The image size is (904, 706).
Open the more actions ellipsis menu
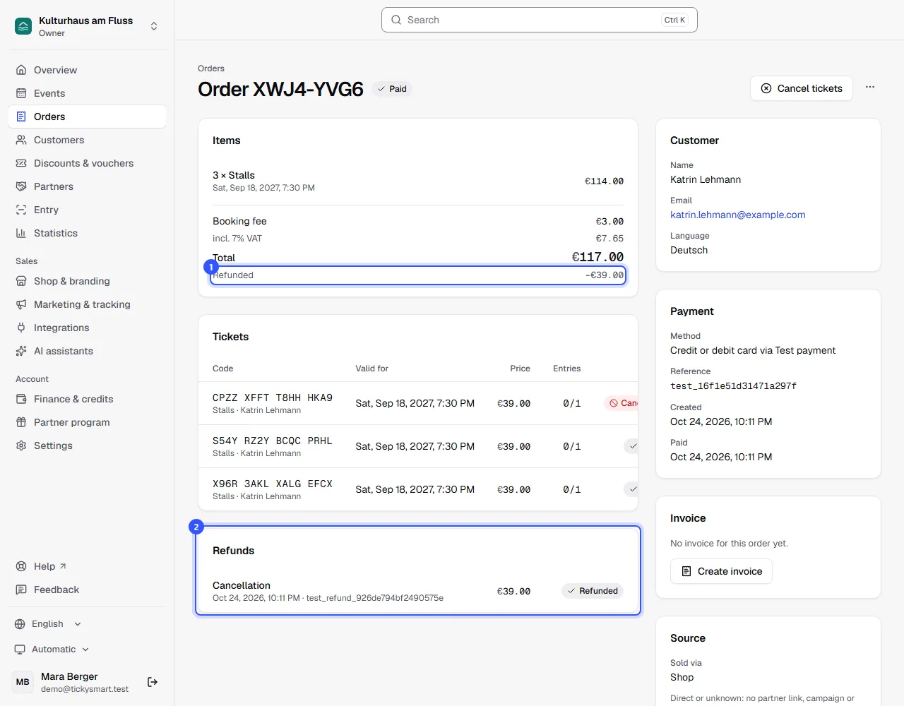pyautogui.click(x=870, y=88)
